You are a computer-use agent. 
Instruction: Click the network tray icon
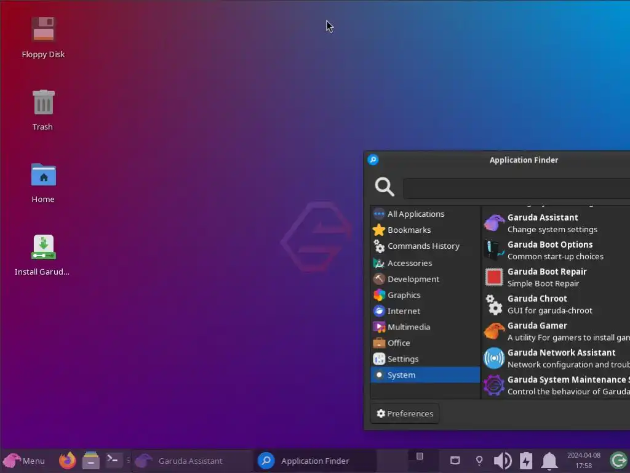pos(455,460)
